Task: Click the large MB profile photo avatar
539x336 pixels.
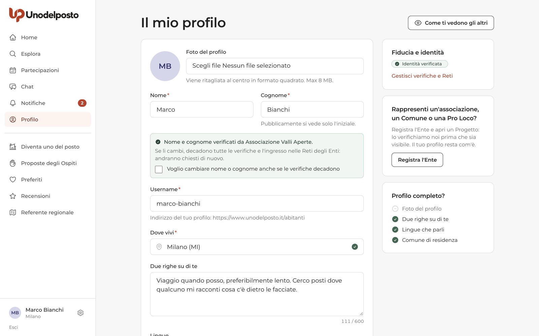Action: (x=165, y=66)
